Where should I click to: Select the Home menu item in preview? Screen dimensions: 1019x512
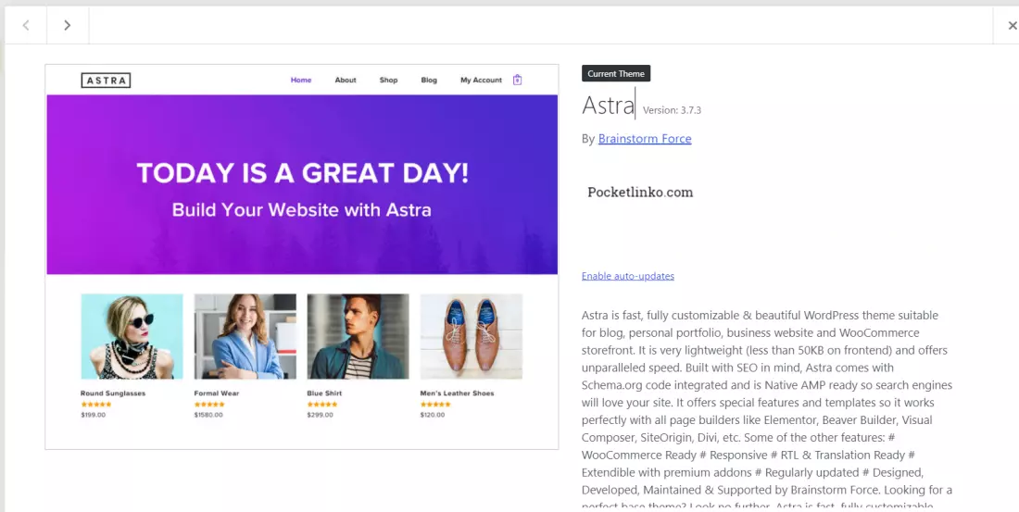pyautogui.click(x=301, y=81)
